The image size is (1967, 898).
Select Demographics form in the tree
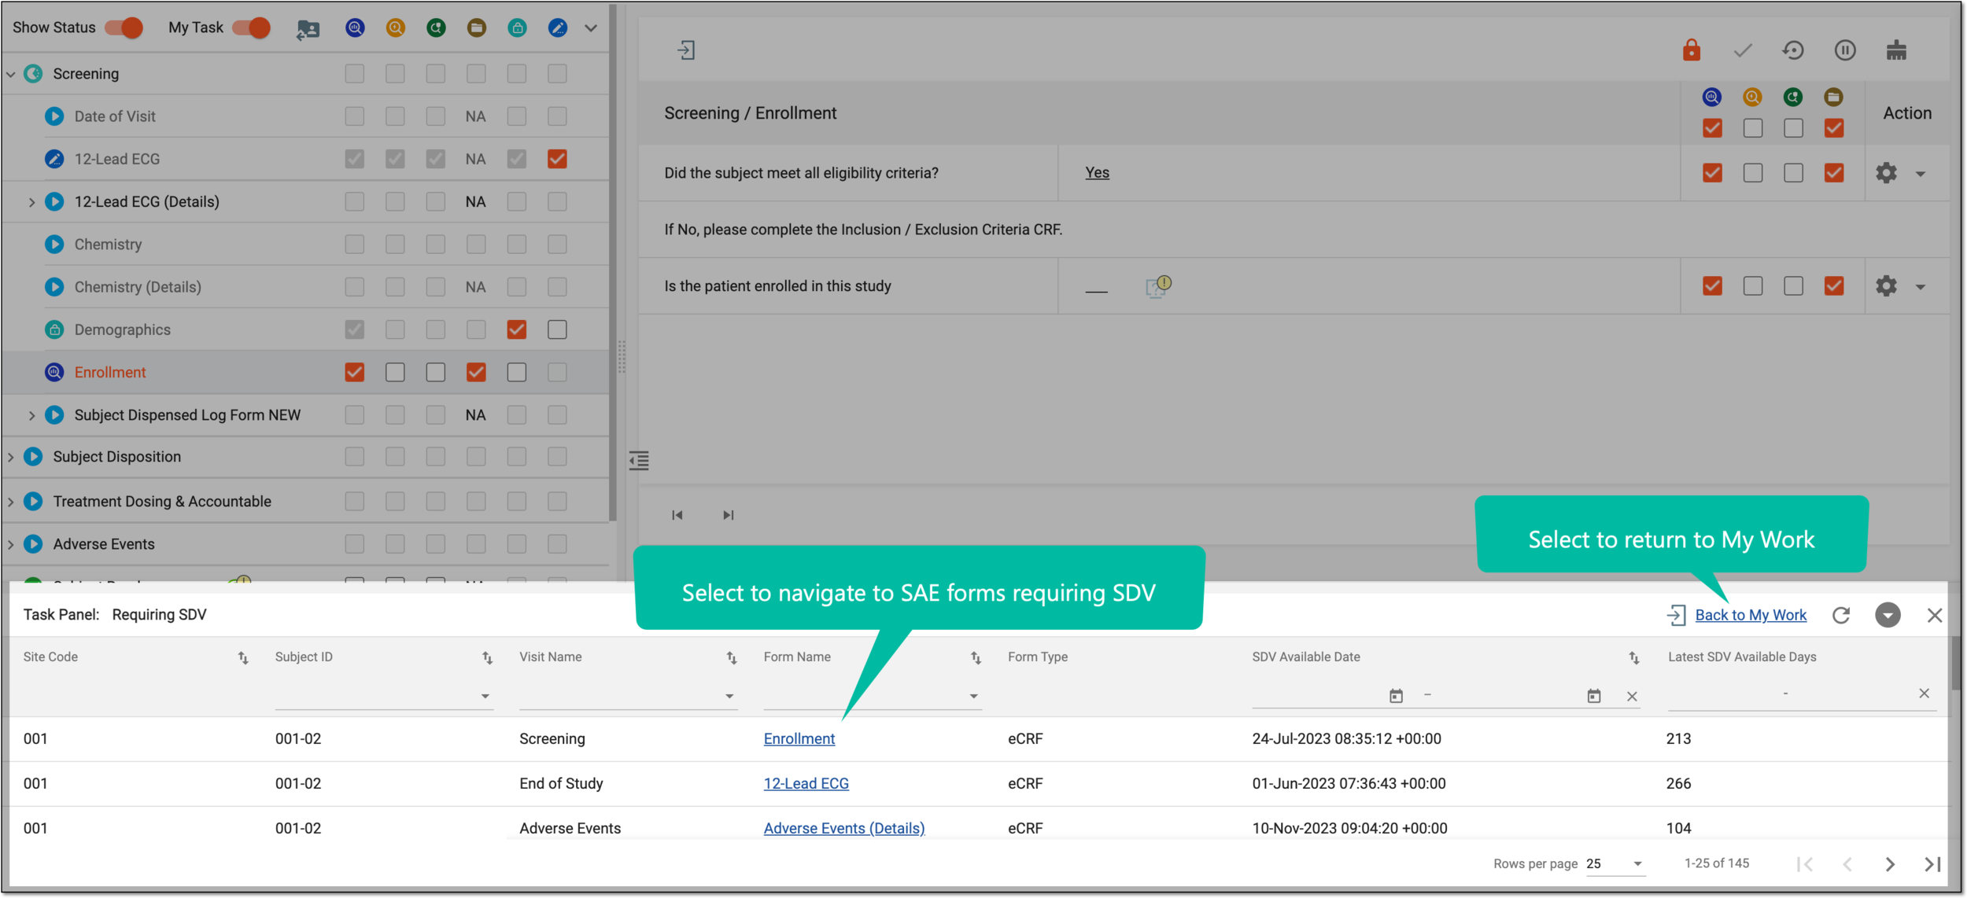pos(122,330)
